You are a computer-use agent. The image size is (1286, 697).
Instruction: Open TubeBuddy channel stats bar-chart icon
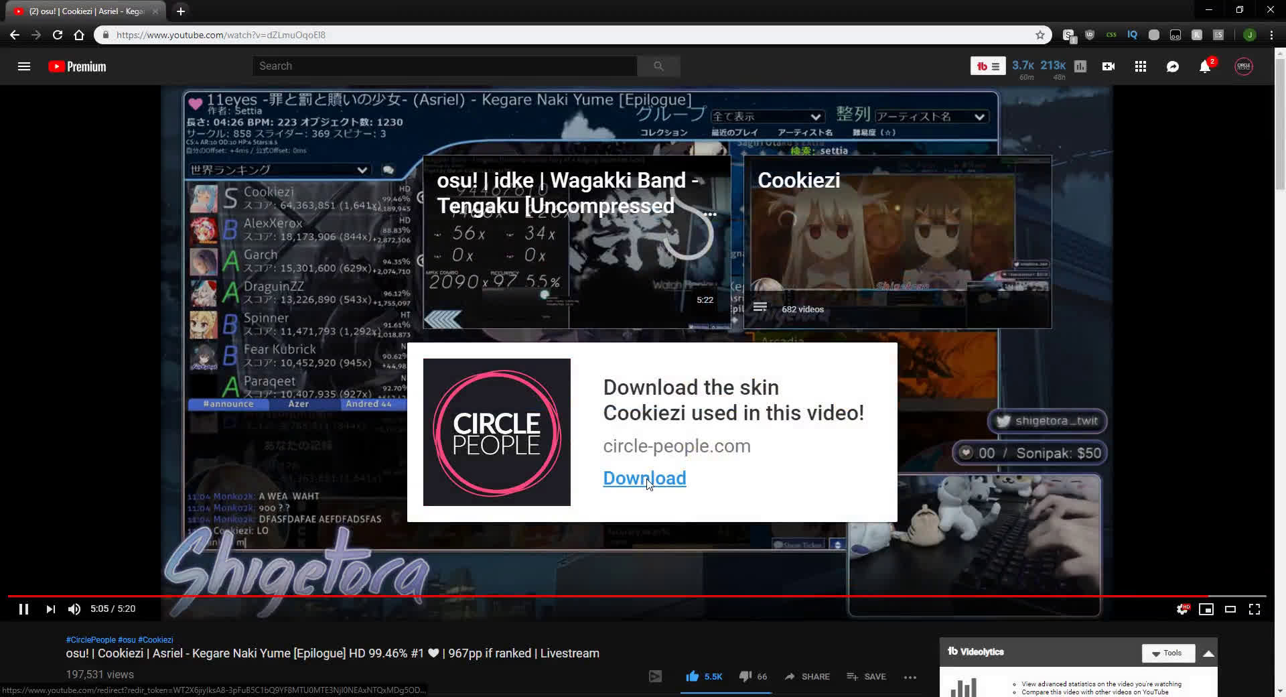point(1080,66)
